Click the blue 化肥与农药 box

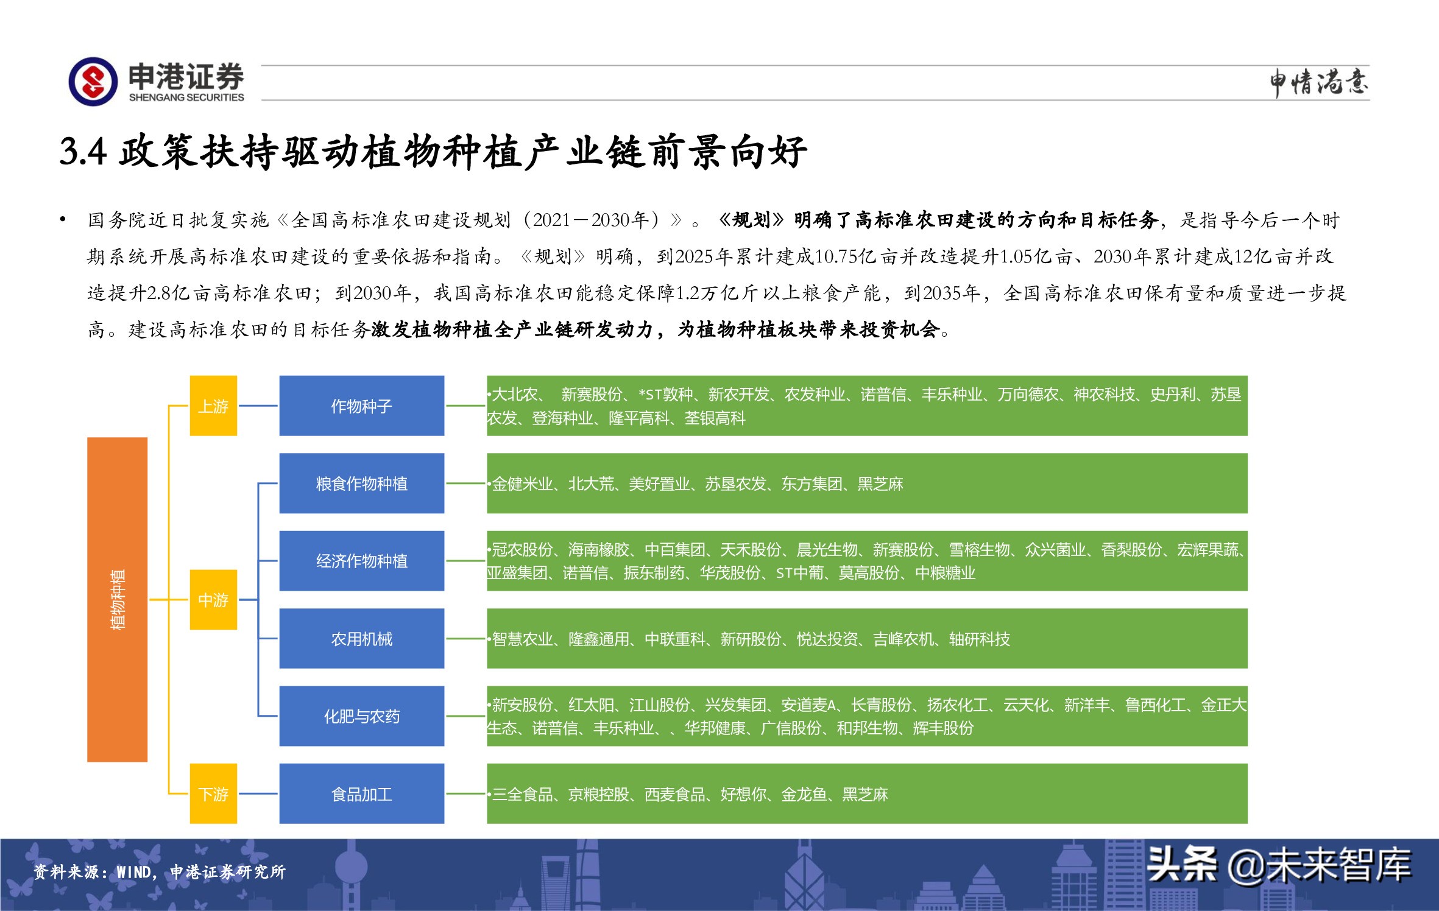pos(362,716)
